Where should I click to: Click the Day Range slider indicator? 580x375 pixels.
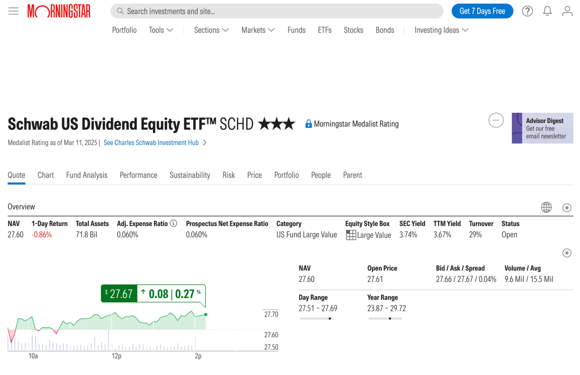(x=330, y=318)
